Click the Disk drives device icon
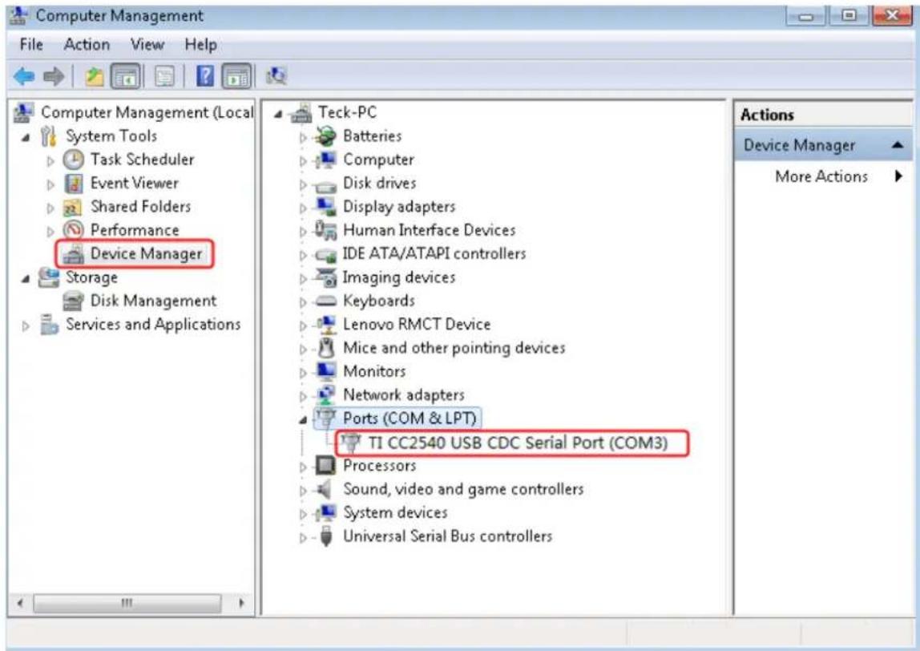The image size is (920, 651). tap(325, 185)
